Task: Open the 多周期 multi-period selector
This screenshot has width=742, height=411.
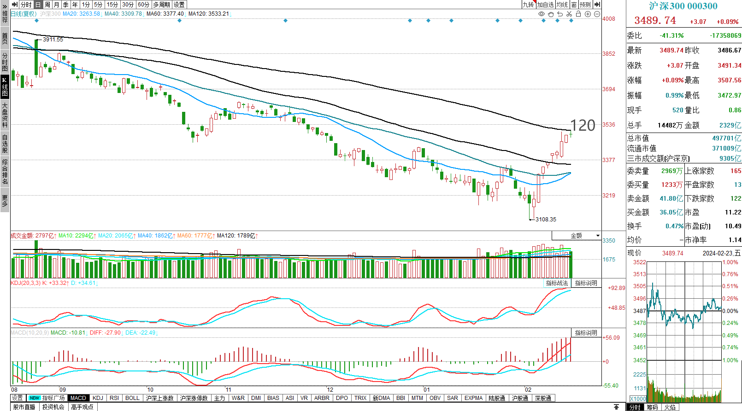Action: point(161,5)
